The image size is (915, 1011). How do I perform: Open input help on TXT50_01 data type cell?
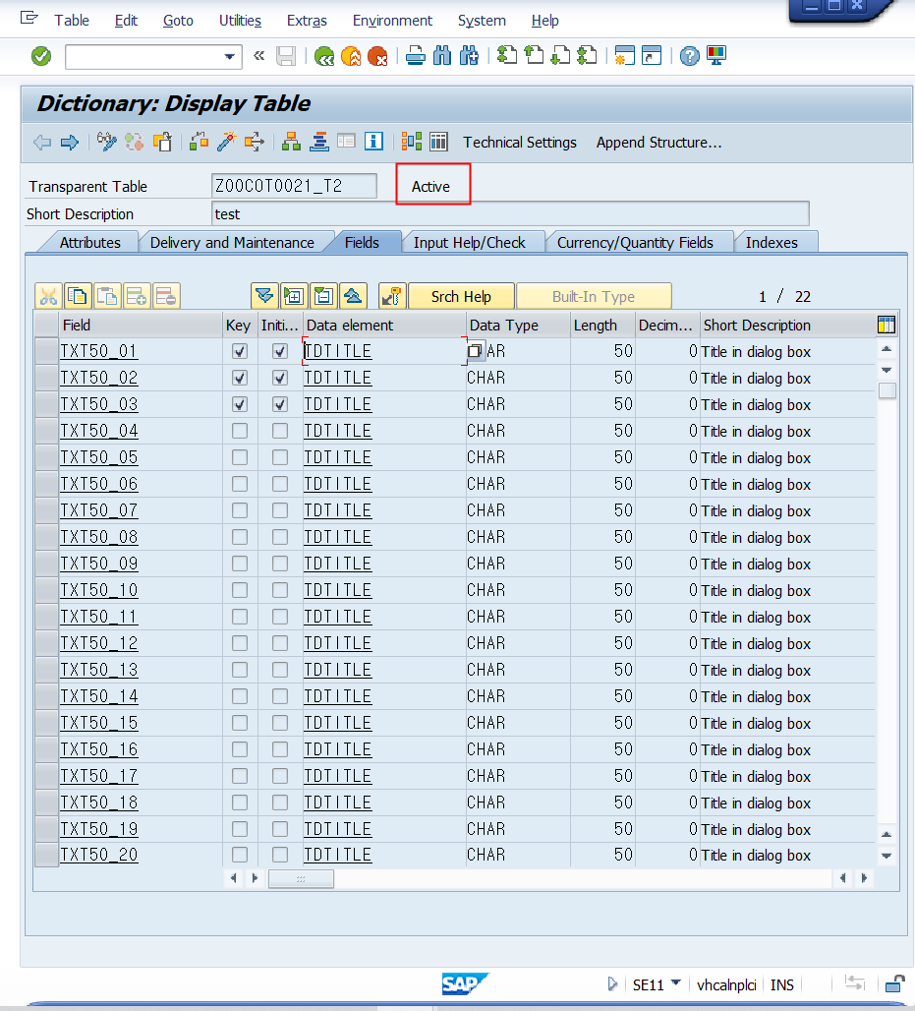coord(475,351)
